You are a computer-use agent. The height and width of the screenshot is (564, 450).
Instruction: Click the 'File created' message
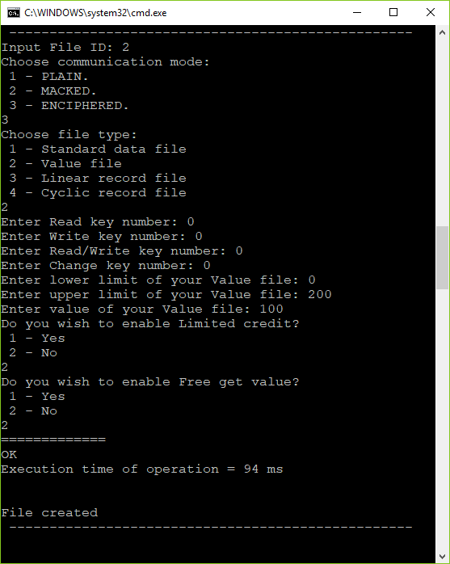pos(49,512)
